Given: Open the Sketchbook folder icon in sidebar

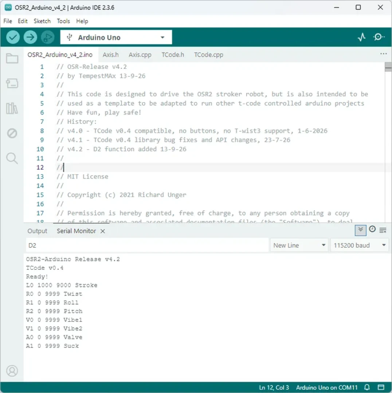Looking at the screenshot, I should pyautogui.click(x=12, y=58).
